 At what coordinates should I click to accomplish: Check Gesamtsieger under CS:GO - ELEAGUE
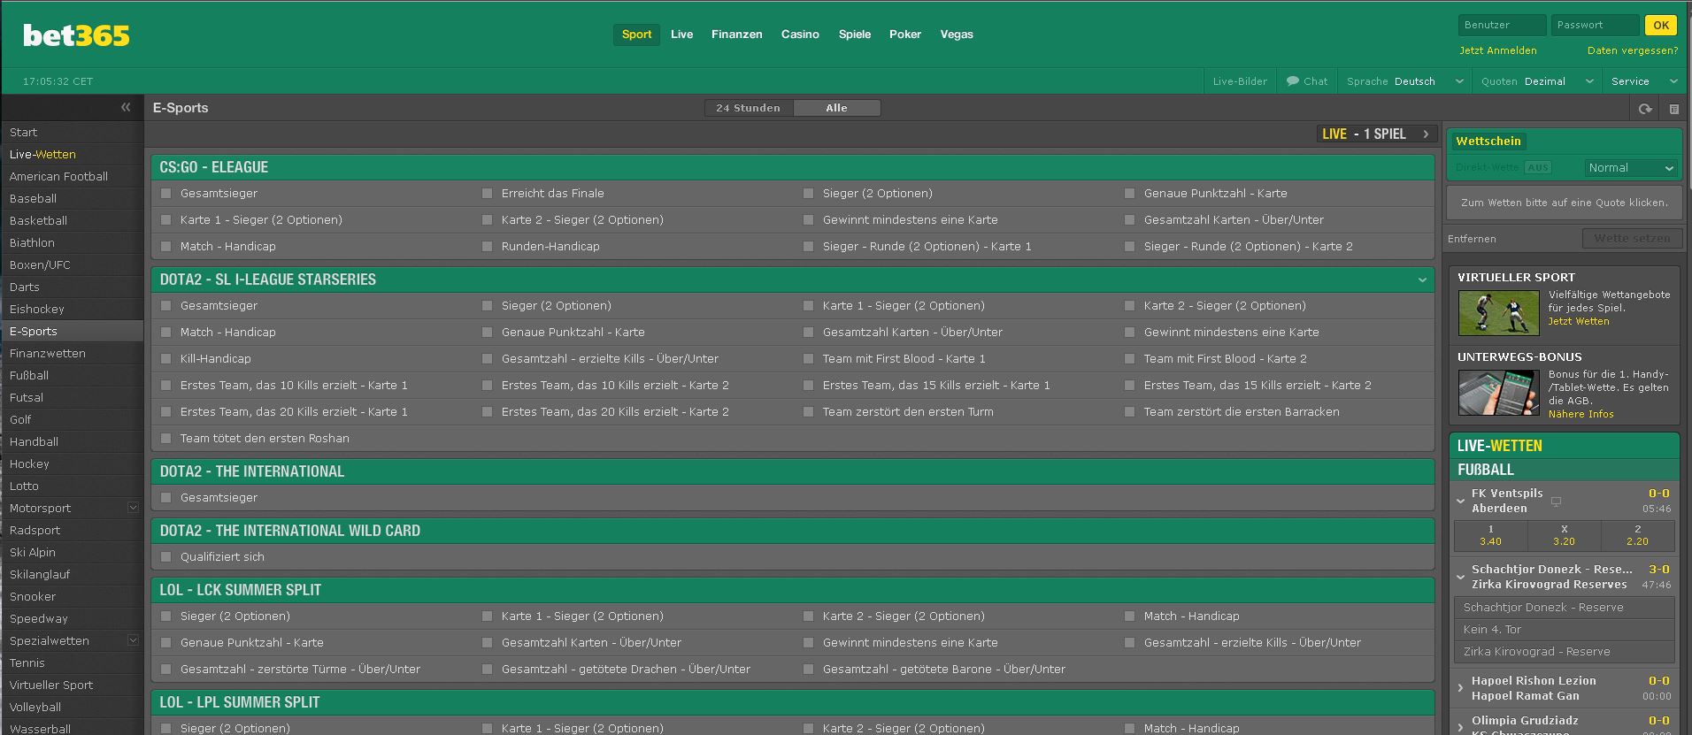point(165,193)
